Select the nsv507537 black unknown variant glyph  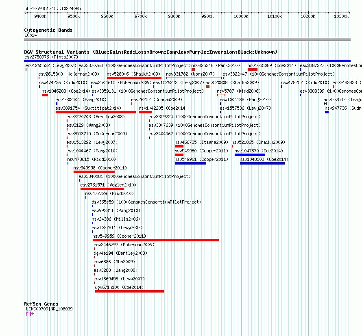(325, 104)
